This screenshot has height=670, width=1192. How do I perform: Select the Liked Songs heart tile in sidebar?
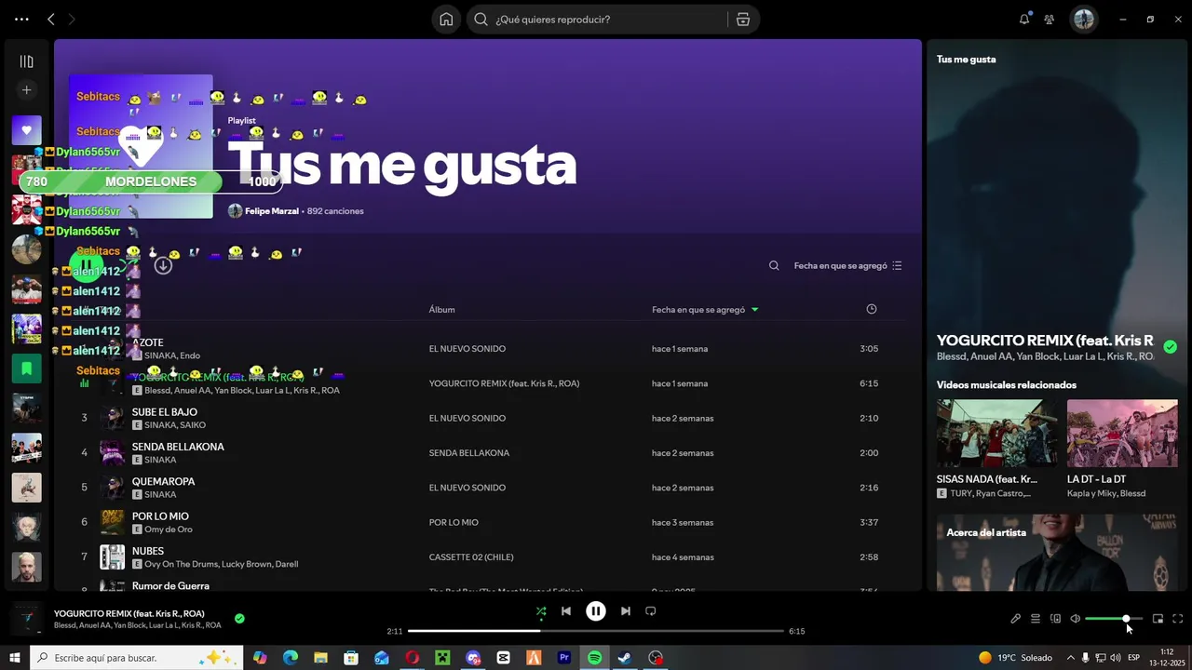pos(26,130)
